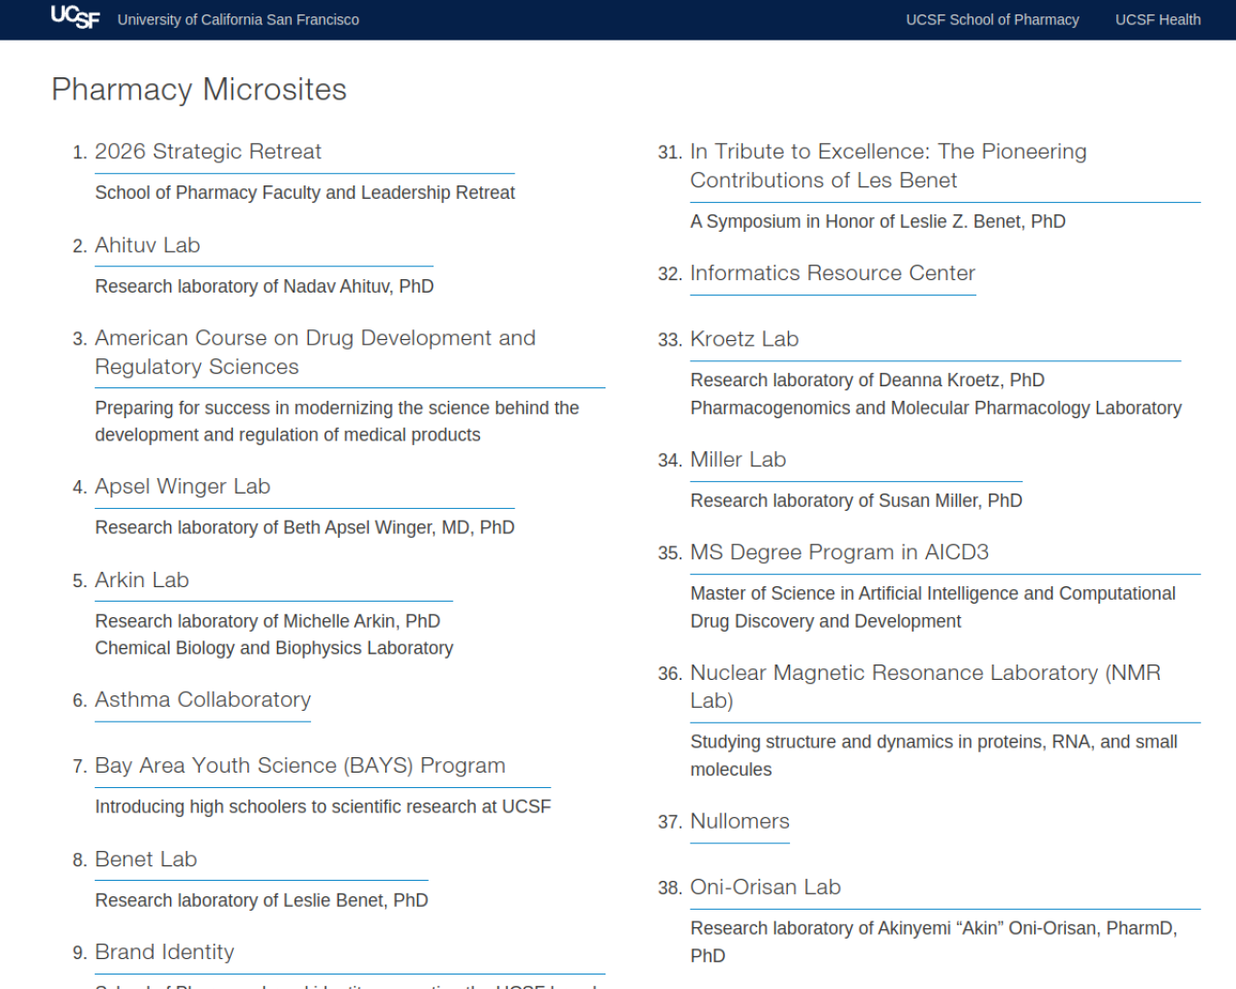Screen dimensions: 1236x989
Task: Open American Course on Drug Development link
Action: click(x=315, y=353)
